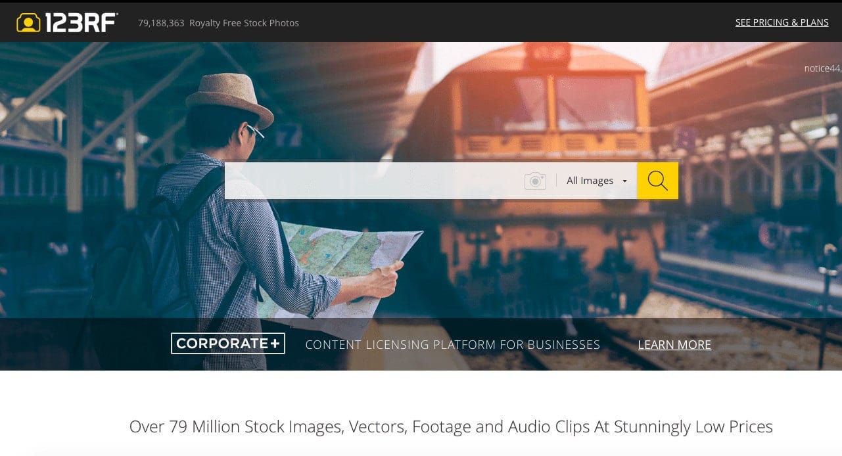Click the Royalty Free Stock Photos count
842x456 pixels.
click(218, 23)
